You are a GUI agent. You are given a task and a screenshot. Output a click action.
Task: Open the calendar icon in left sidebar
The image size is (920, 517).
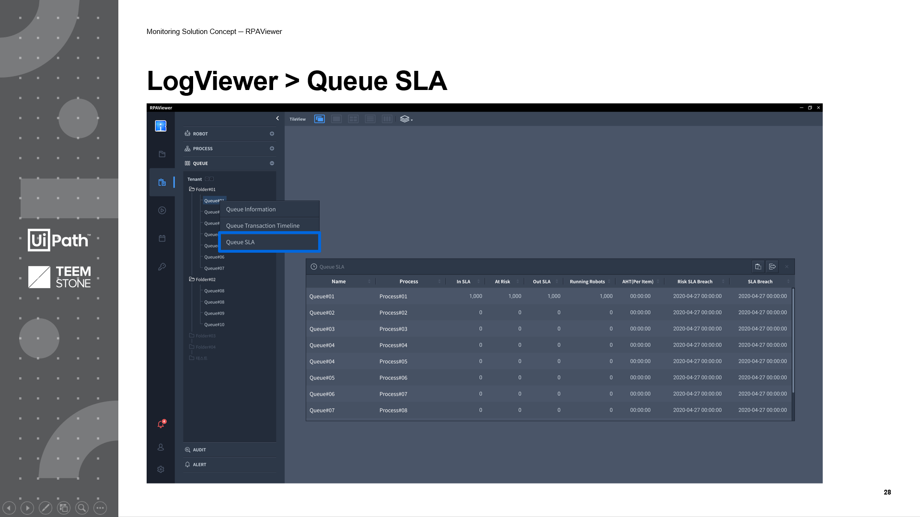[x=162, y=238]
